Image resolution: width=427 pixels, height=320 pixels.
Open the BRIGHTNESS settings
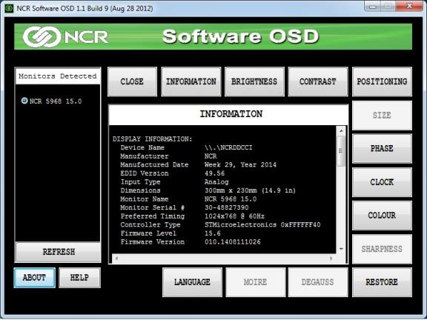pos(254,81)
